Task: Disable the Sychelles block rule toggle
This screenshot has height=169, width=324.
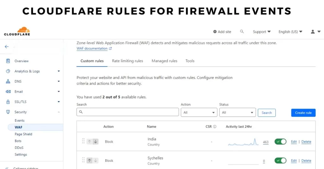Action: pyautogui.click(x=280, y=160)
